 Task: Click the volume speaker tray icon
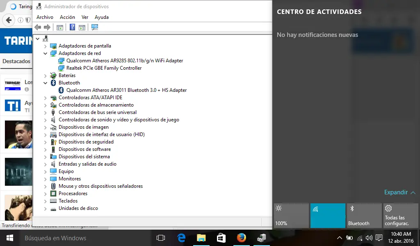click(x=369, y=238)
